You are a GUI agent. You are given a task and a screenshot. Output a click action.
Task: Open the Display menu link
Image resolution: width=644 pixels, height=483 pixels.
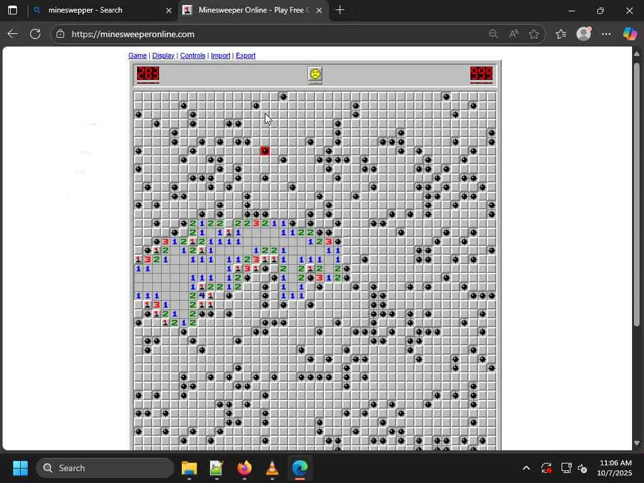point(163,55)
